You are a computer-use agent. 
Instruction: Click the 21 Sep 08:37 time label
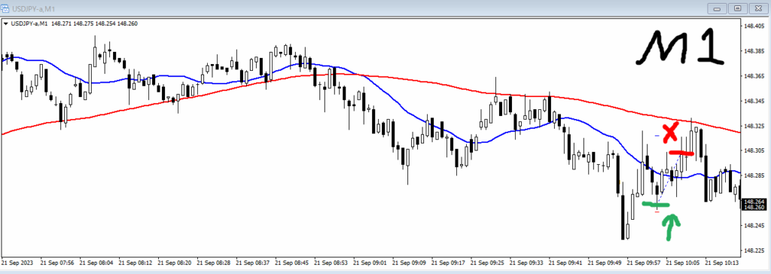tap(252, 263)
